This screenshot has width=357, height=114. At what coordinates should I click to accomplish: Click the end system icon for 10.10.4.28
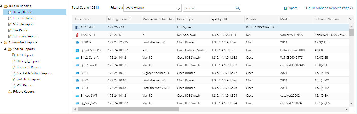tap(77, 27)
